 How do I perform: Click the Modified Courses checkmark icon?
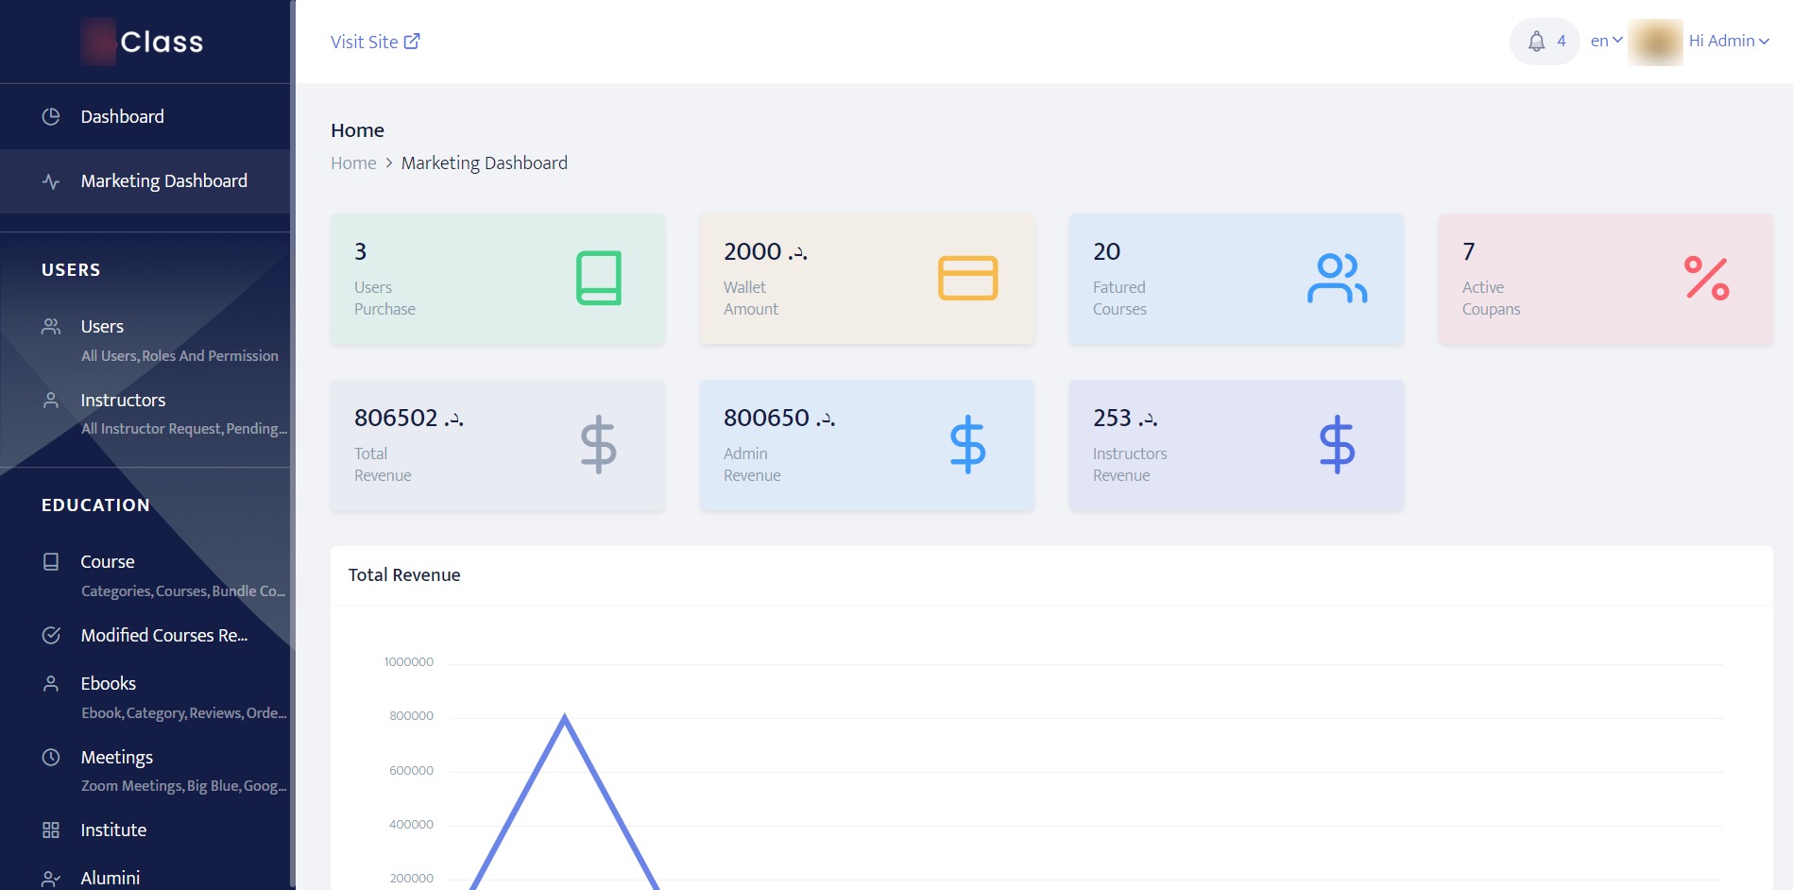tap(51, 635)
